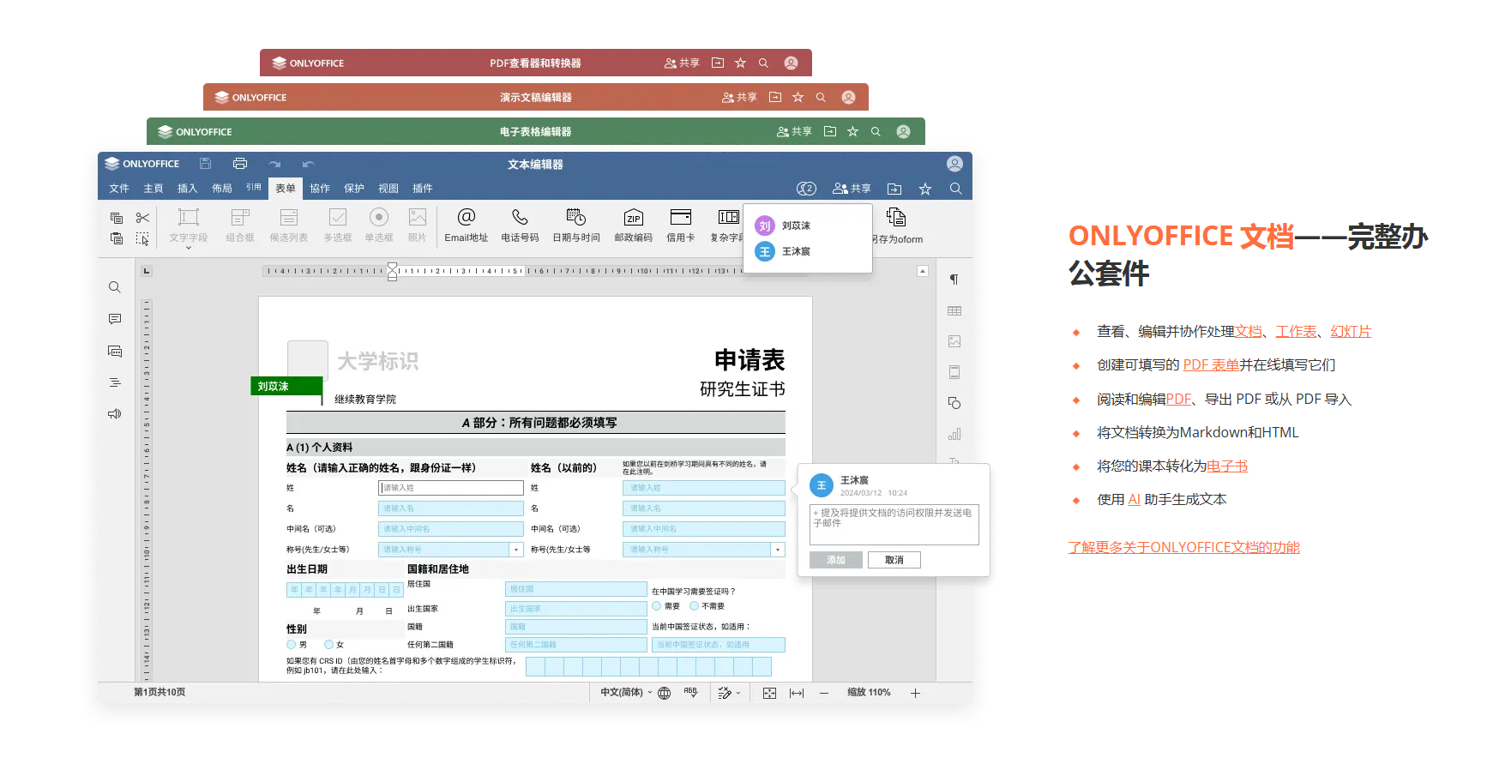Screen dimensions: 1493x782
Task: Click the 取消 button in the comment box
Action: pos(894,560)
